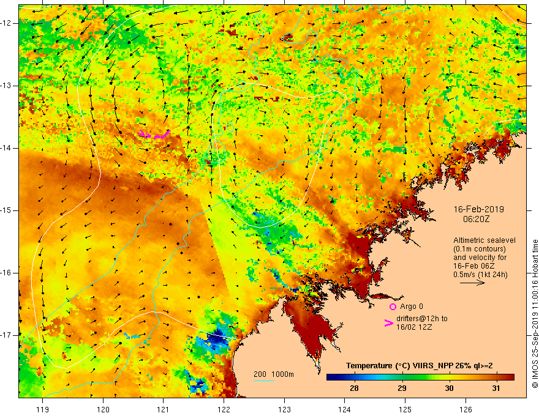Click the color bar label 30
Viewport: 539px width, 416px height.
(x=449, y=388)
